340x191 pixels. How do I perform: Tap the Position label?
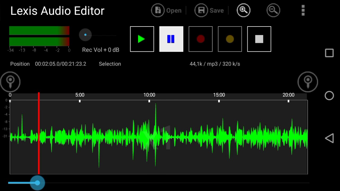20,64
